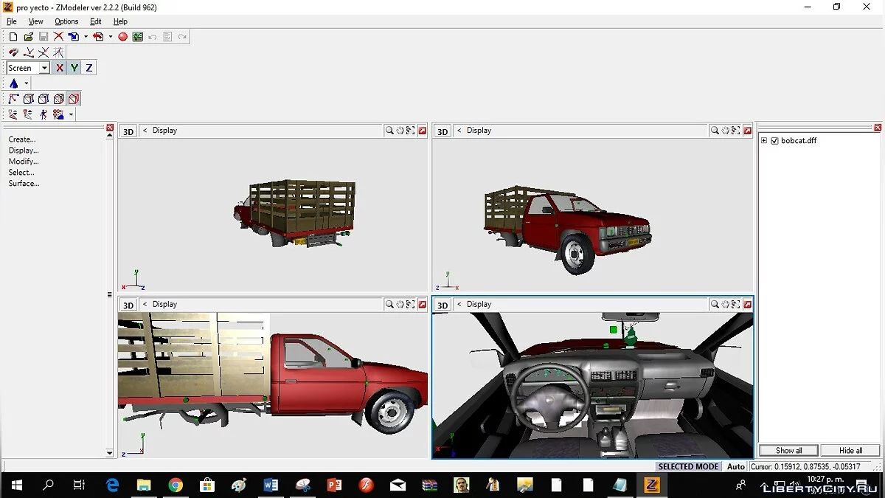Open the Options menu

66,21
